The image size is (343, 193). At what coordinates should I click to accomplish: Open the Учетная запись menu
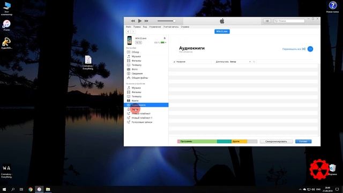tap(171, 27)
